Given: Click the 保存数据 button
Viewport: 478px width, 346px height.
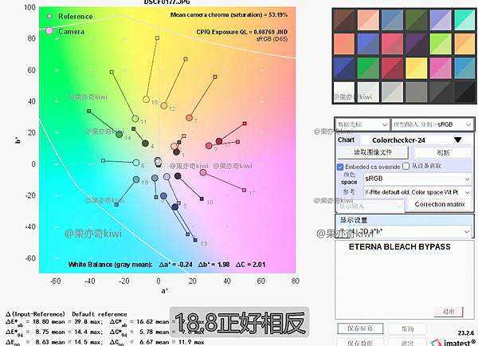Looking at the screenshot, I should tap(360, 343).
